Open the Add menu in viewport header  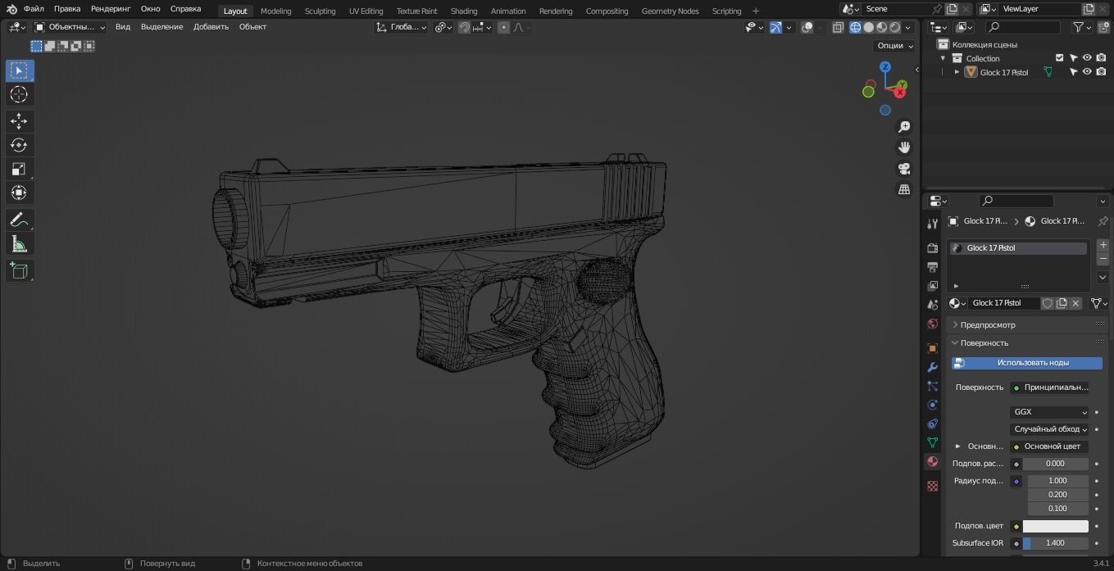[x=211, y=27]
